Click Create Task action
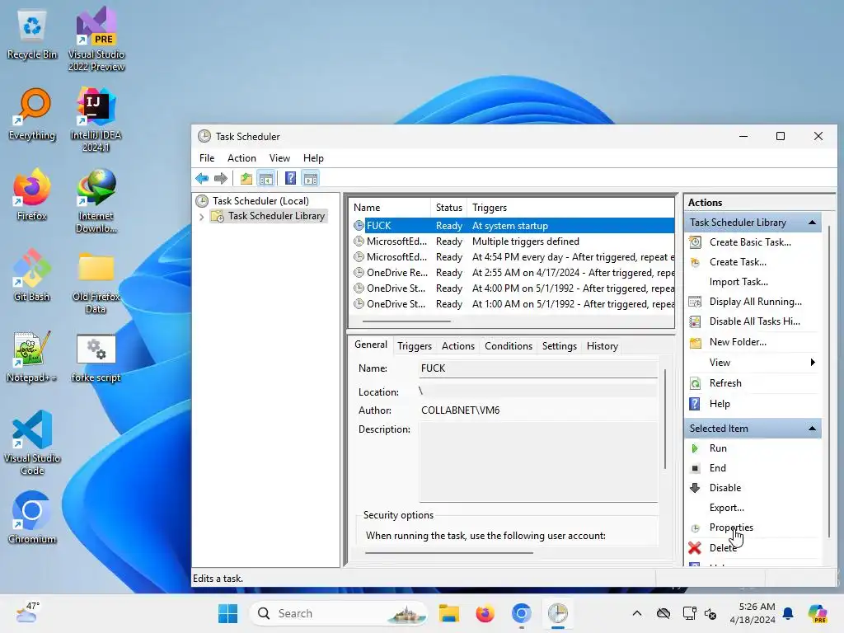The image size is (844, 633). [738, 262]
